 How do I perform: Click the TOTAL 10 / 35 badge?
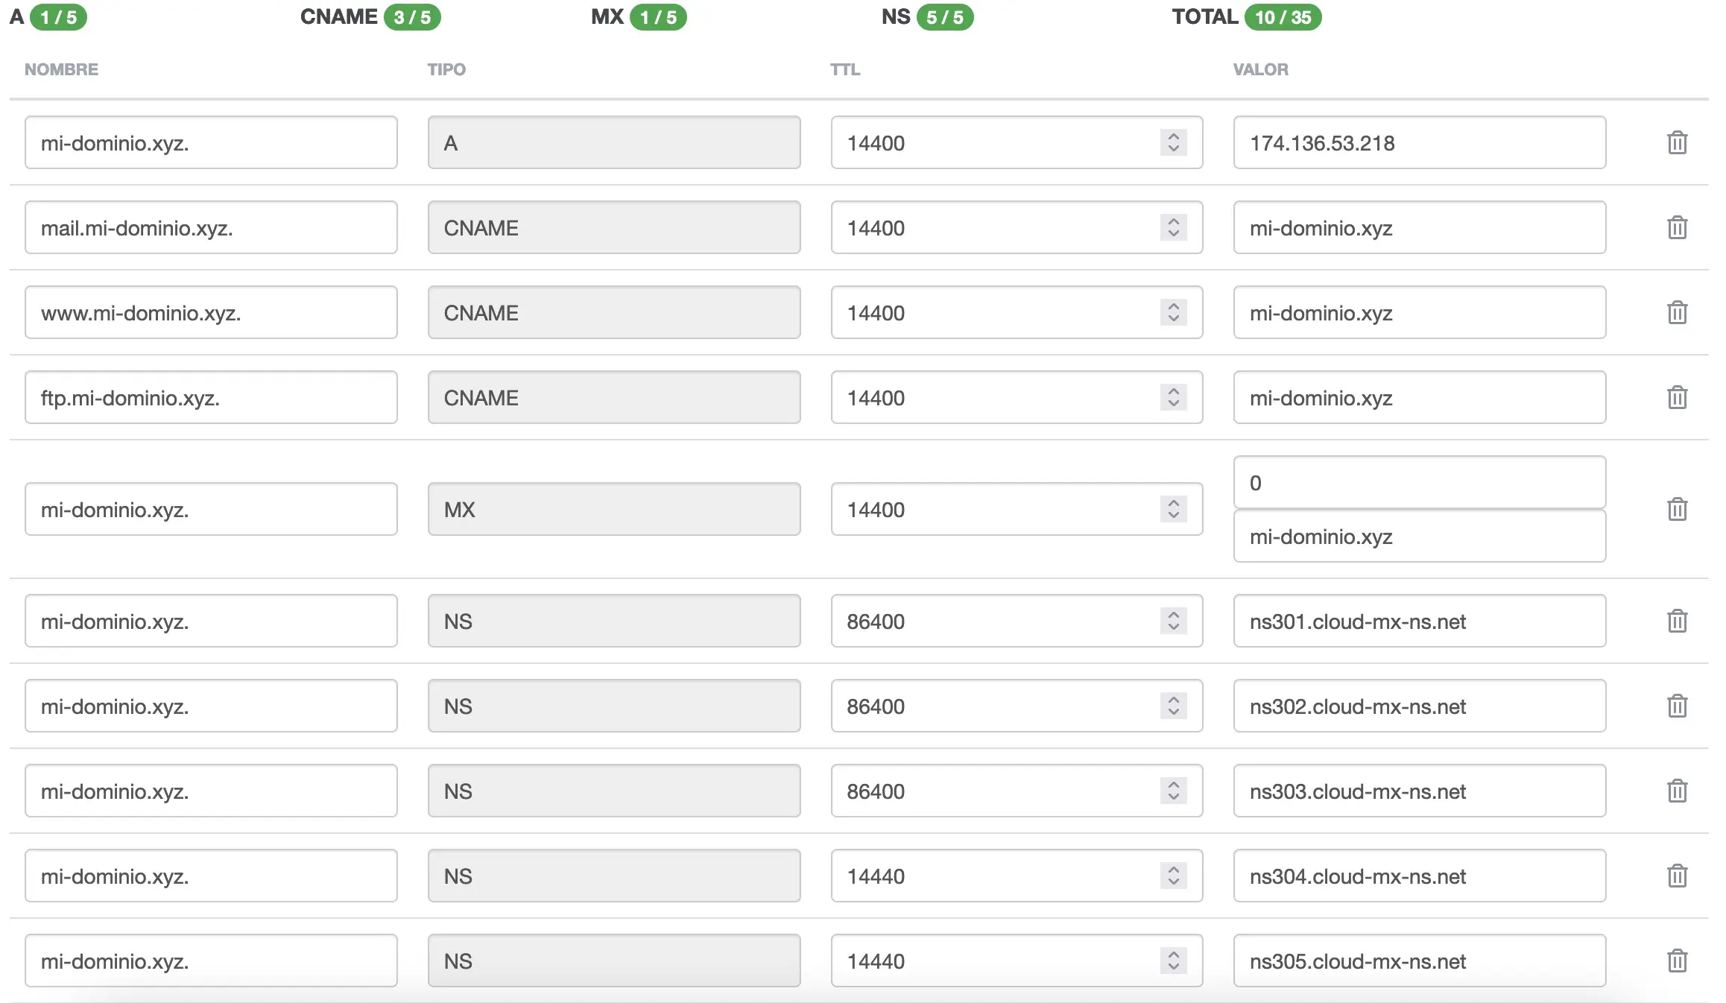[1283, 17]
